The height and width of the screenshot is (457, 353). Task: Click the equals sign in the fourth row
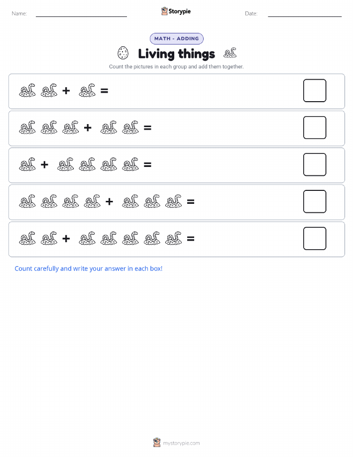(191, 201)
